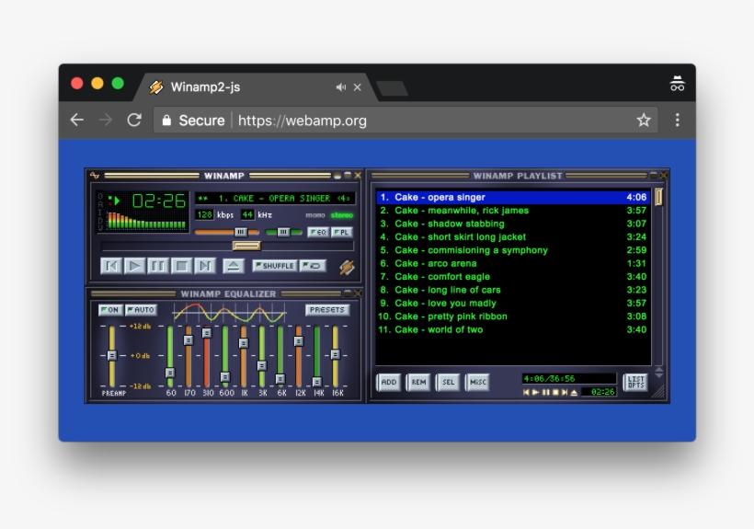Select track 8 Cake - long line of cars

point(512,290)
